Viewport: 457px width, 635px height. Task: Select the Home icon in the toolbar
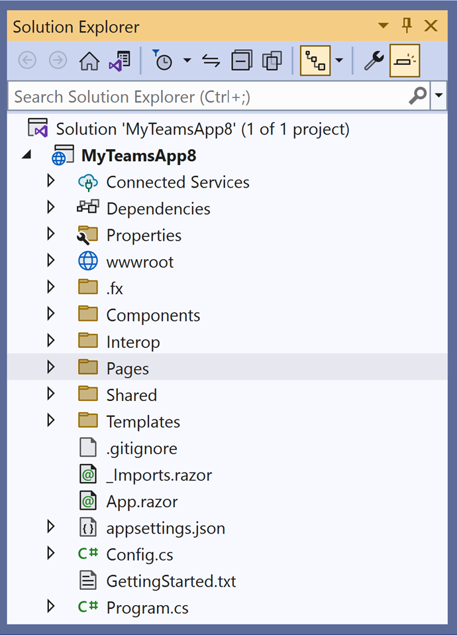(89, 60)
